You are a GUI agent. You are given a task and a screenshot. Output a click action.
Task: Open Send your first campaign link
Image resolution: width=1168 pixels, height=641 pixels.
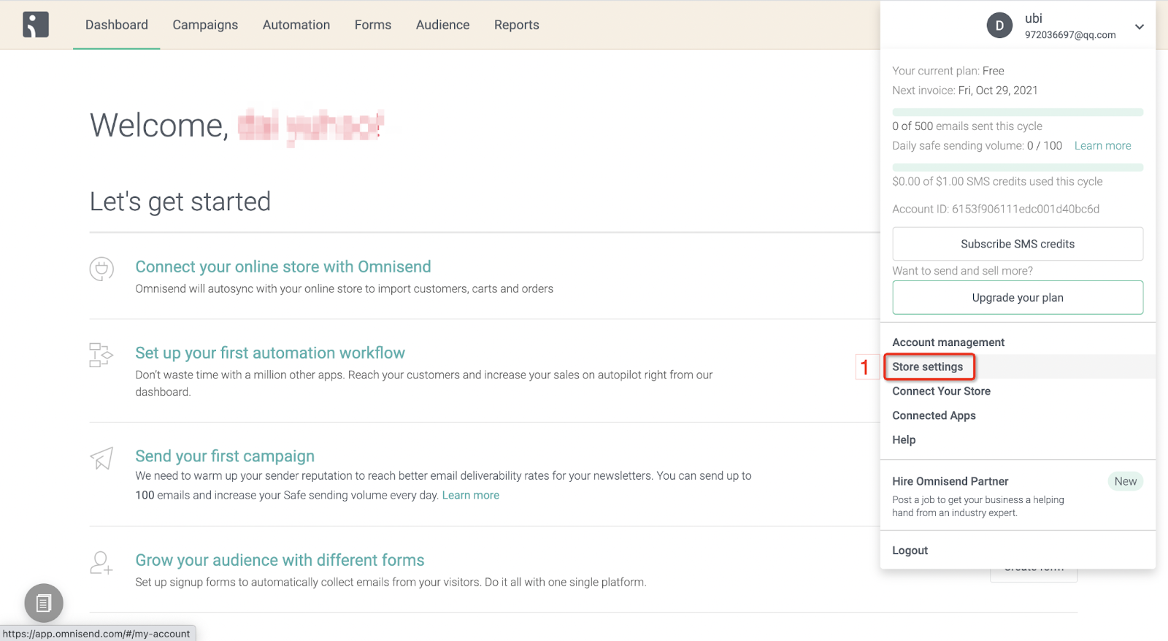point(225,456)
